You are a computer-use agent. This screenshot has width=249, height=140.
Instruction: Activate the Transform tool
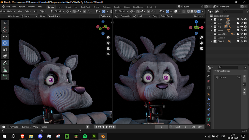point(5,56)
